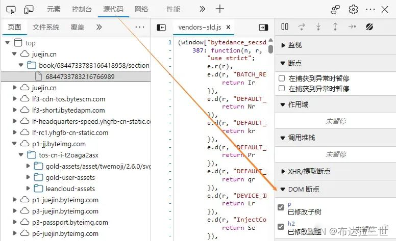Viewport: 396px width, 241px height.
Task: Collapse the 断点 breakpoints section
Action: pyautogui.click(x=283, y=63)
